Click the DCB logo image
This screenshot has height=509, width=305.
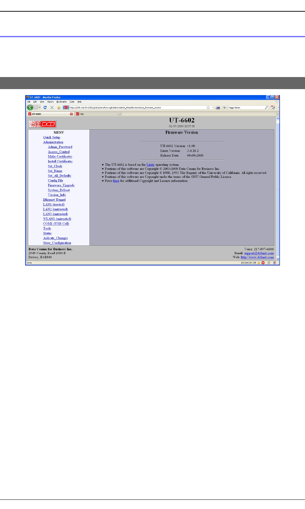coord(43,124)
